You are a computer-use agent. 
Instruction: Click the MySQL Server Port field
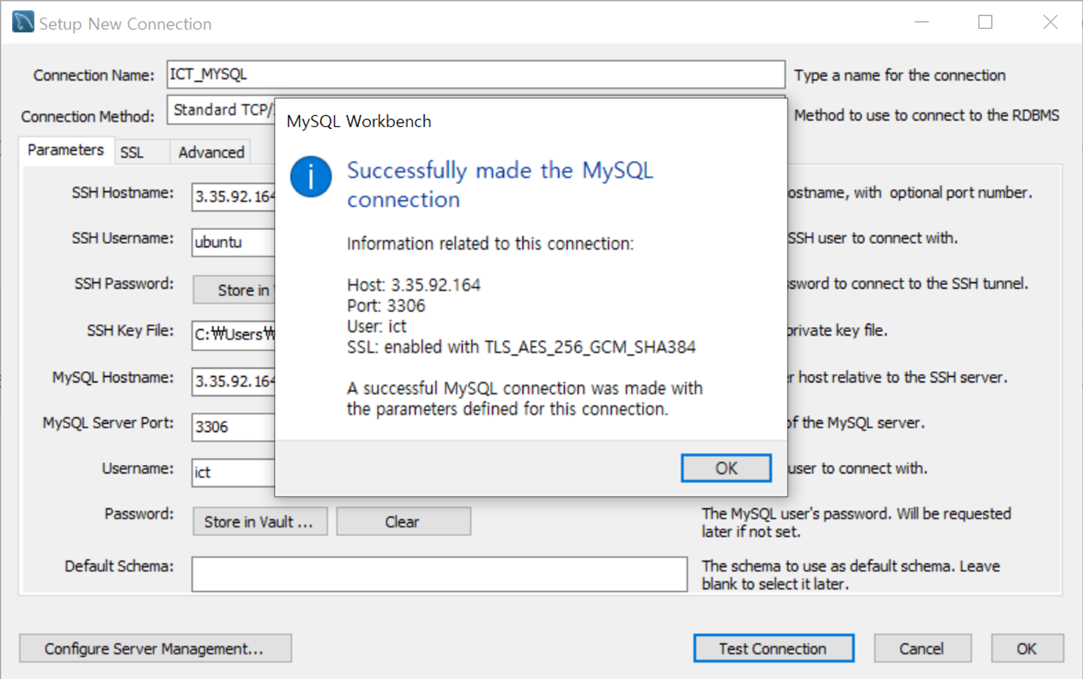(x=233, y=427)
